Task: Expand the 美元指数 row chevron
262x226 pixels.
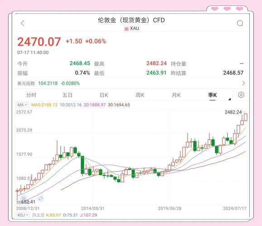Action: [243, 83]
